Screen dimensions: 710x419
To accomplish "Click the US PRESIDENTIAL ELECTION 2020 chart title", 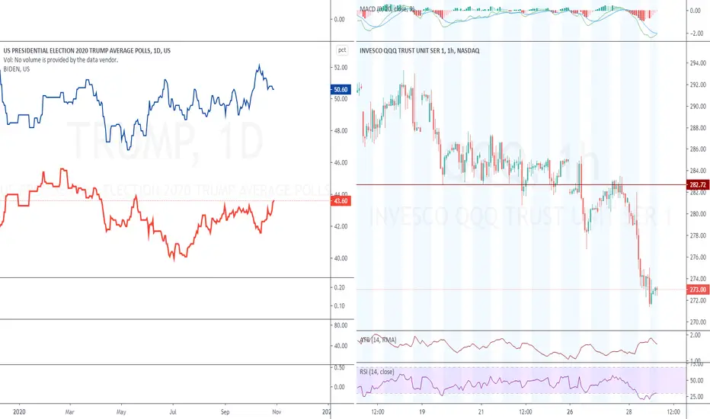I will point(87,51).
